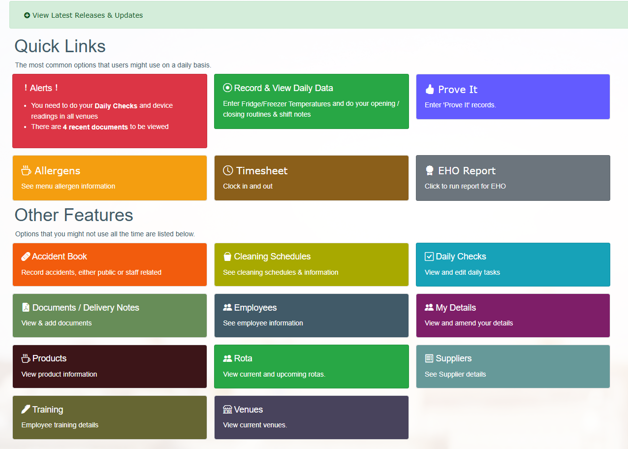Image resolution: width=628 pixels, height=449 pixels.
Task: Click the plus icon in the releases banner
Action: coord(27,15)
